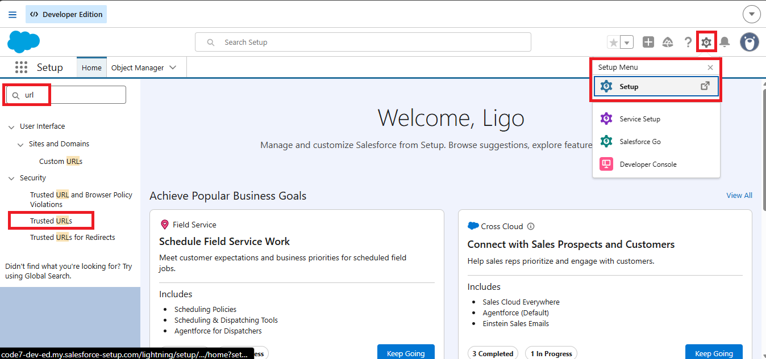
Task: Click the Setup gear icon
Action: coord(706,42)
